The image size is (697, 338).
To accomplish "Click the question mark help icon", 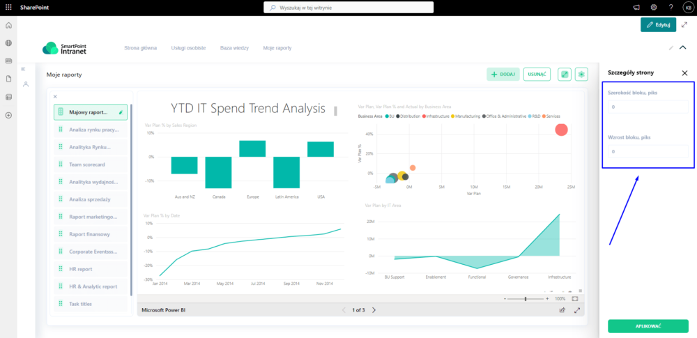I will 671,7.
